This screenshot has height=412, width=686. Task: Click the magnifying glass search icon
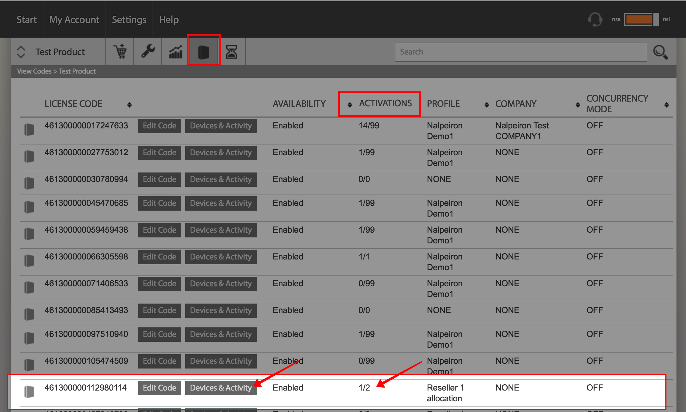pyautogui.click(x=660, y=52)
